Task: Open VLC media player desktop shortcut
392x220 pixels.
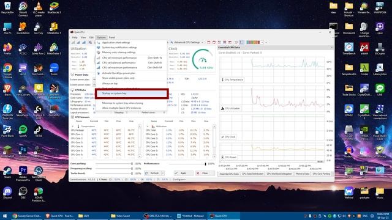Action: 39,9
